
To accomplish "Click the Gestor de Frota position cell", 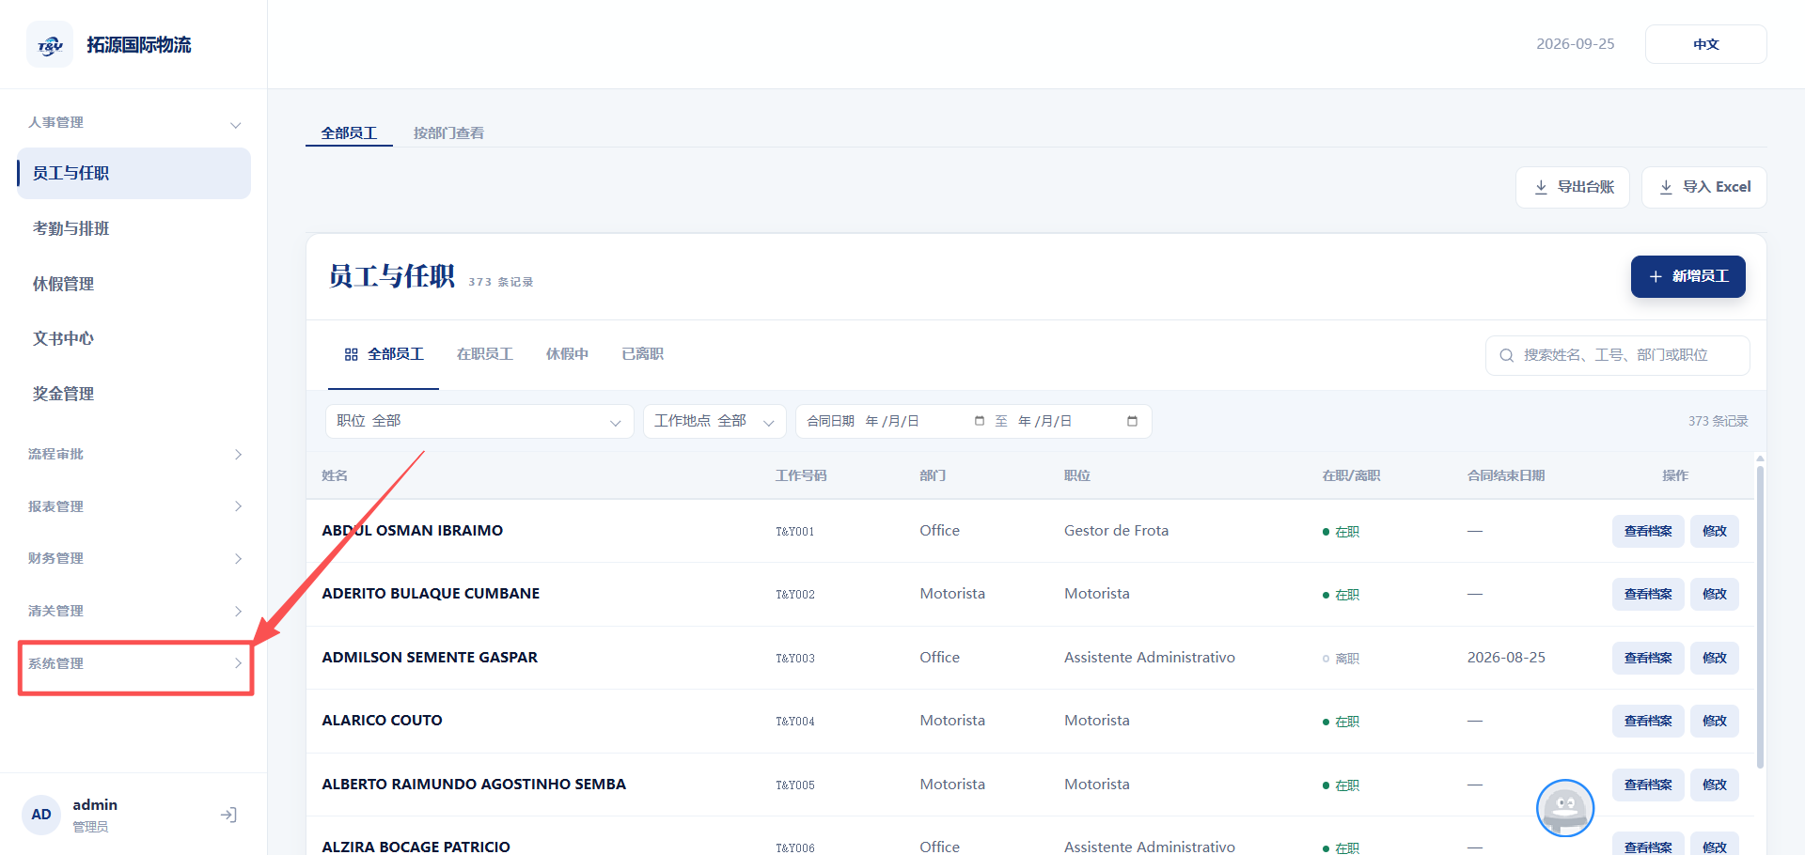I will coord(1116,531).
